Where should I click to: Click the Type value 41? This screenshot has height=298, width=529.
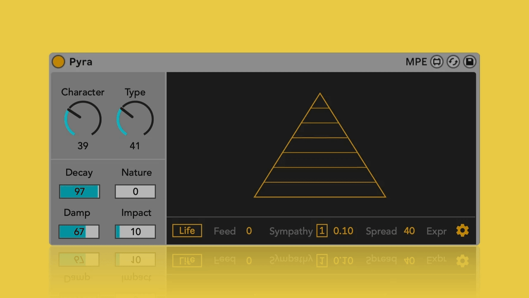pyautogui.click(x=135, y=146)
